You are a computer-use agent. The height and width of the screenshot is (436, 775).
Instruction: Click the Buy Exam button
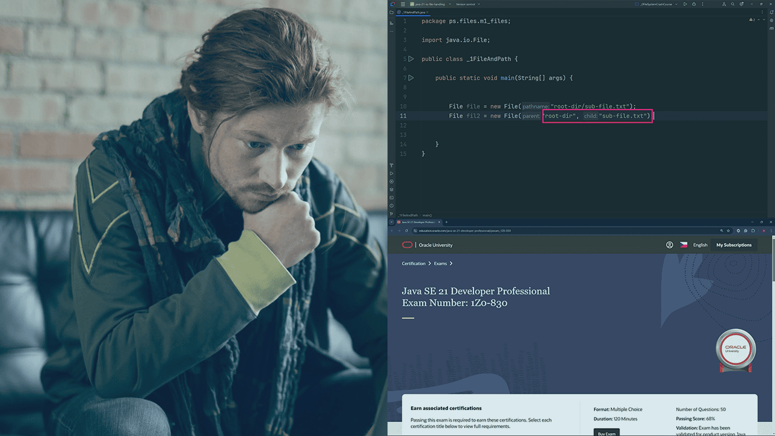[x=607, y=432]
